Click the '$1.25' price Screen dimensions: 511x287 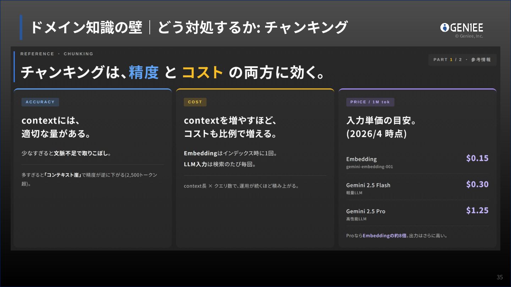tap(477, 210)
